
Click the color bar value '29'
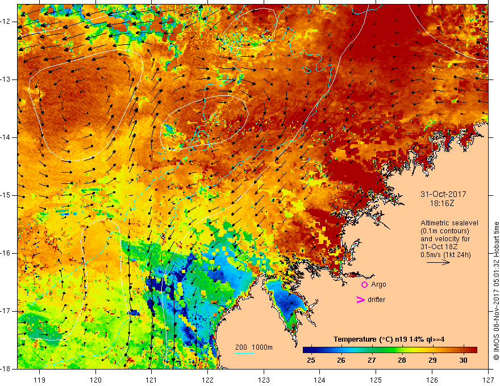click(x=432, y=360)
